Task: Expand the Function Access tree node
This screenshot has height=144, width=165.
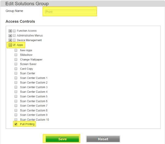Action: [10, 31]
